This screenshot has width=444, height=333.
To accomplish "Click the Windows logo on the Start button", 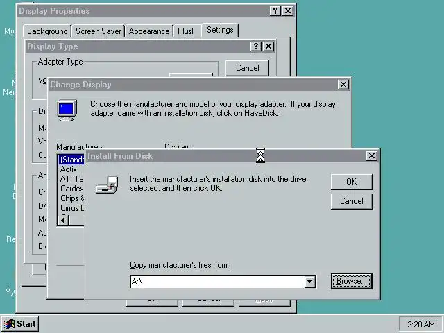I will 9,324.
